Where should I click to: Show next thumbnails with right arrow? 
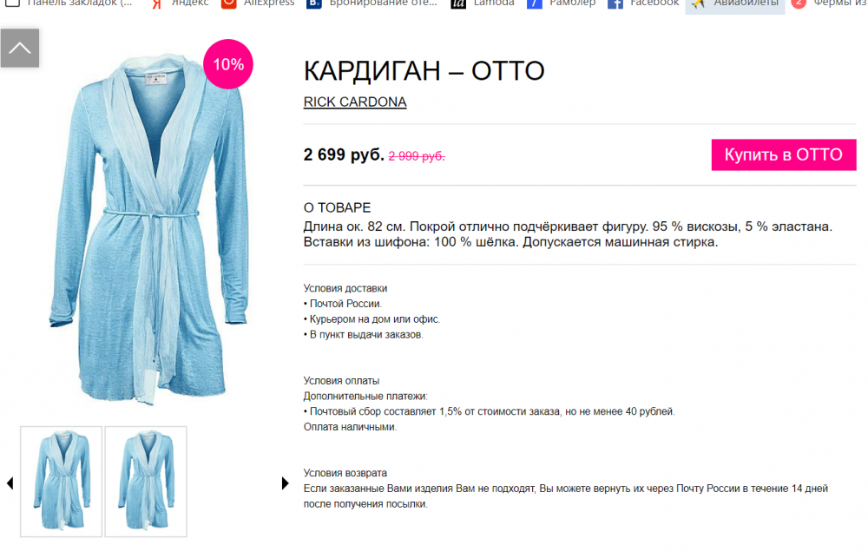pyautogui.click(x=285, y=483)
